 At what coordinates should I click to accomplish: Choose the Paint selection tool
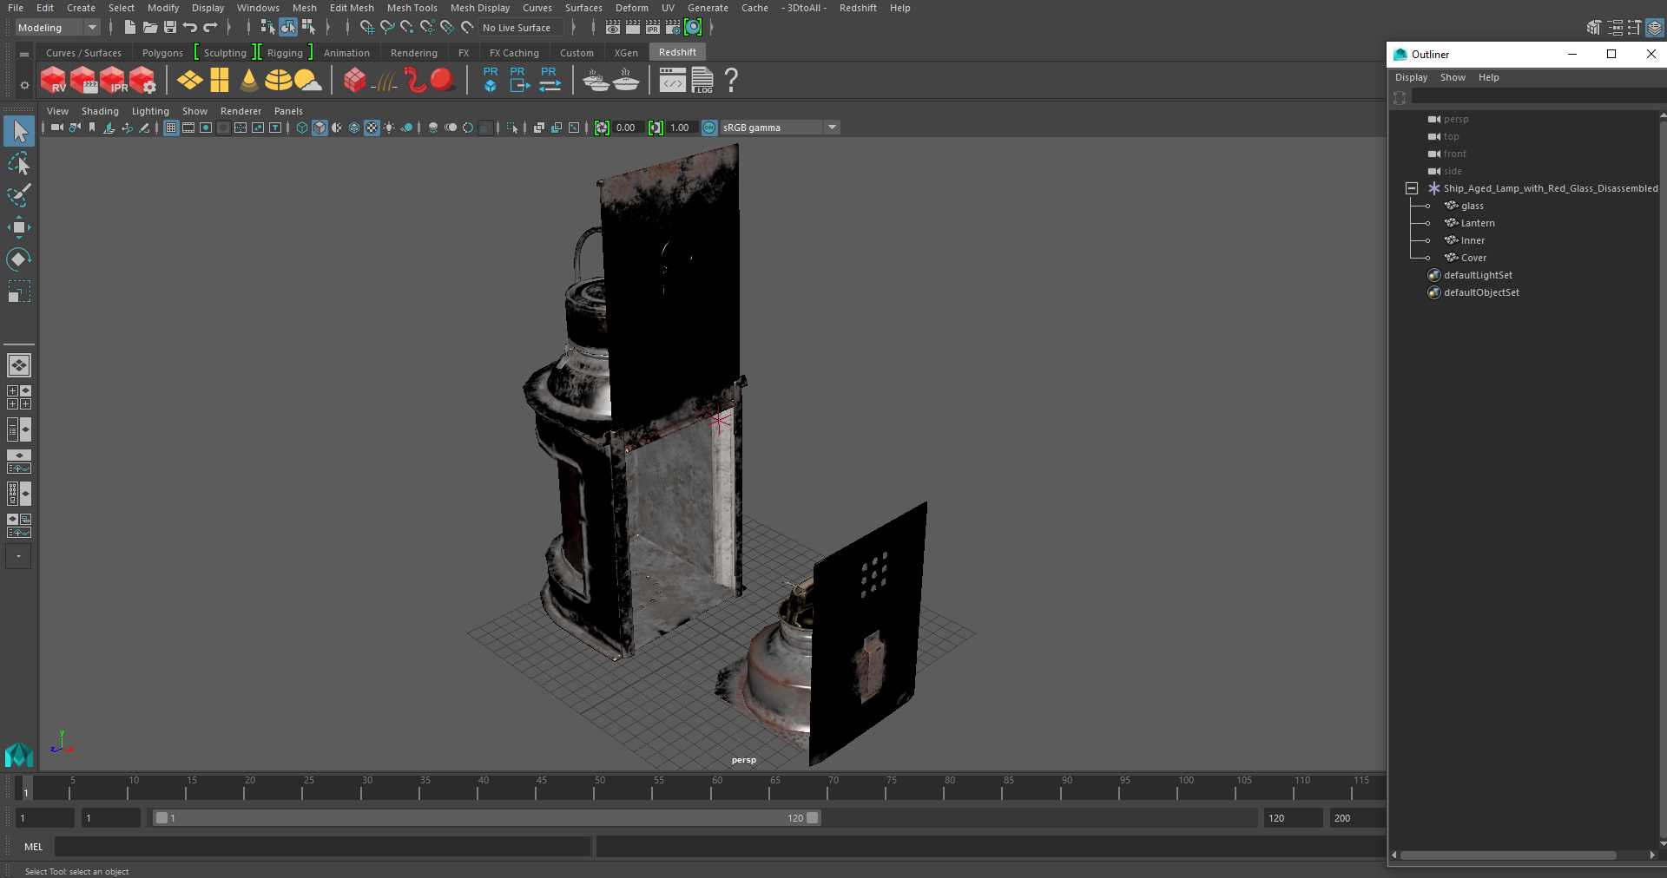(x=18, y=195)
